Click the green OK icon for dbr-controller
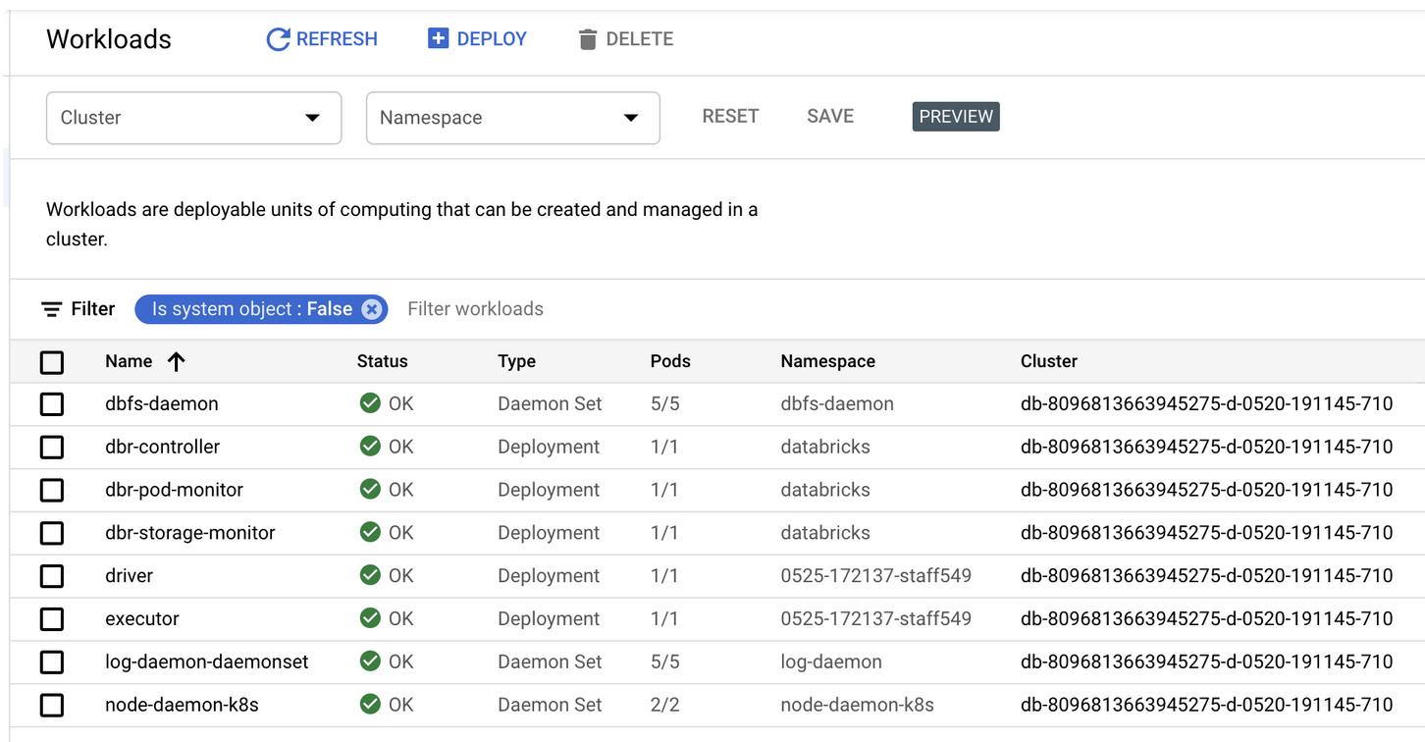The height and width of the screenshot is (742, 1425). coord(370,447)
